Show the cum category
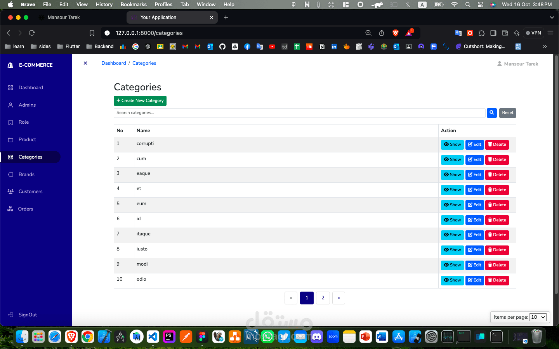 [x=452, y=160]
